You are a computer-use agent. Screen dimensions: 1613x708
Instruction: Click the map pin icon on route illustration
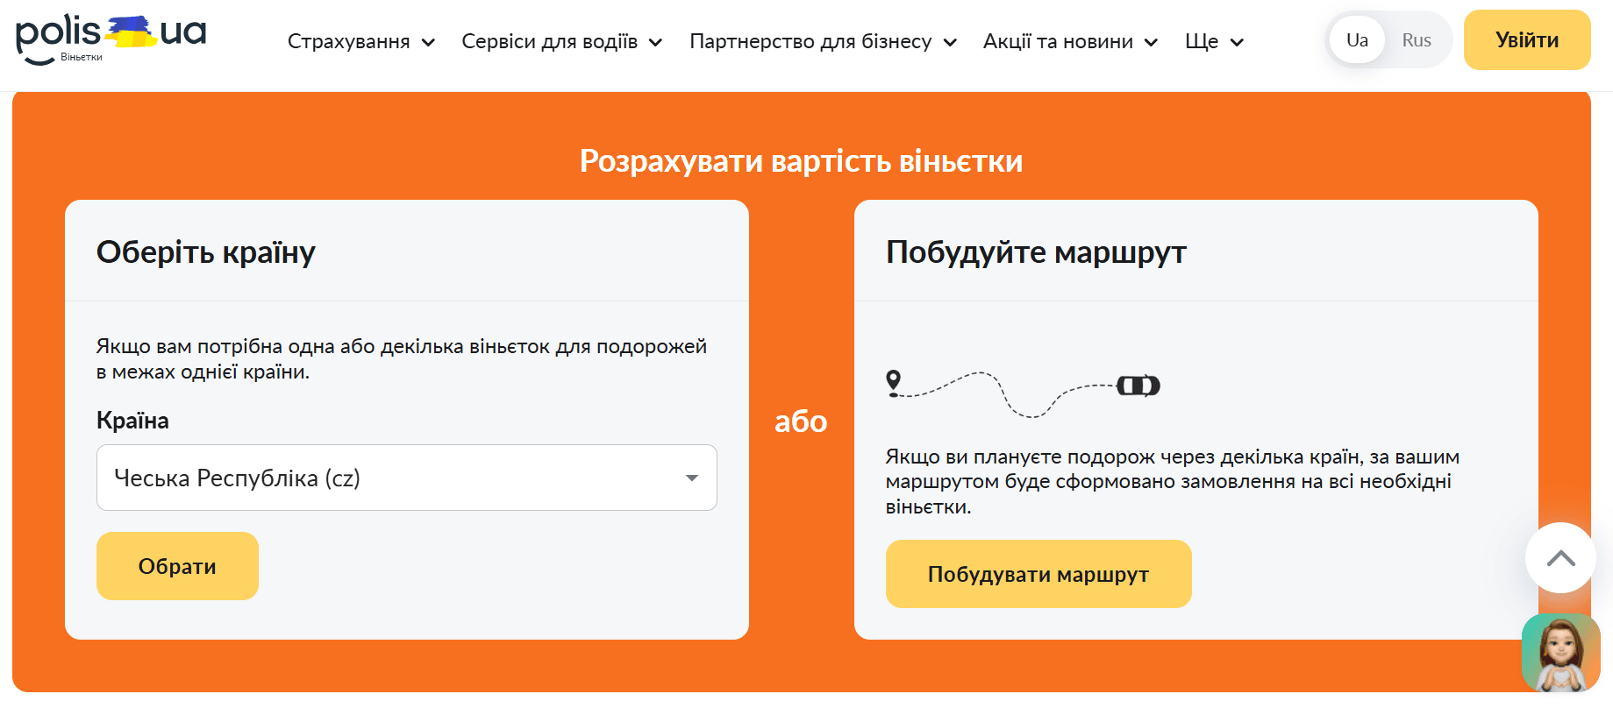pyautogui.click(x=893, y=381)
